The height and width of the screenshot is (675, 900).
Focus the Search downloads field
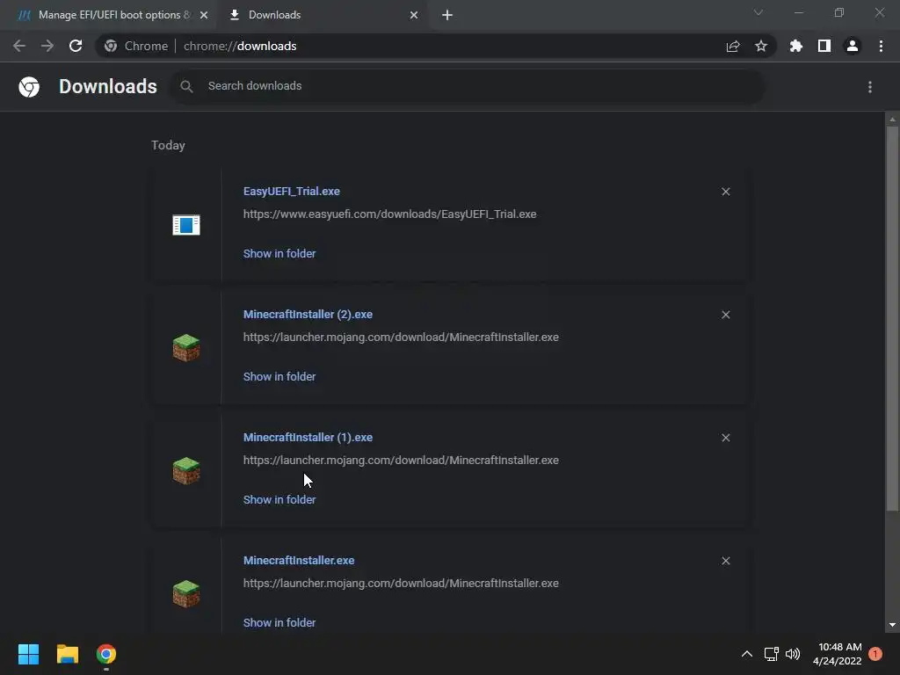(x=466, y=86)
